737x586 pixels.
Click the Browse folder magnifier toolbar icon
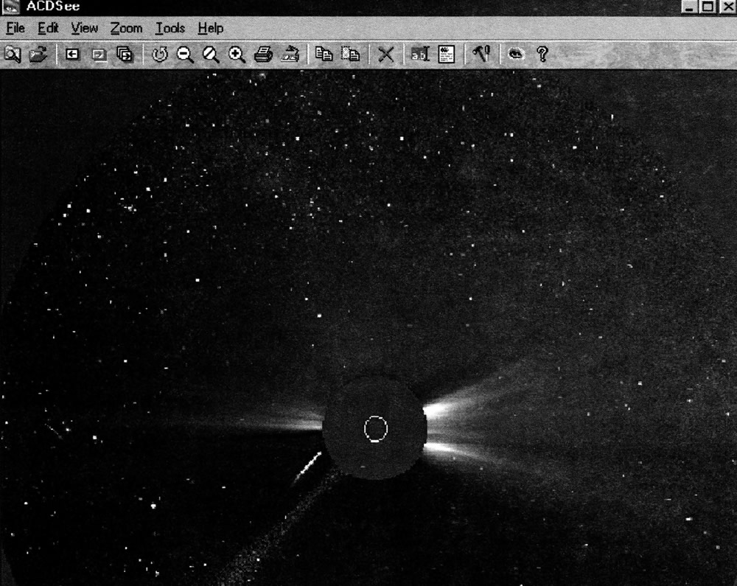coord(13,54)
